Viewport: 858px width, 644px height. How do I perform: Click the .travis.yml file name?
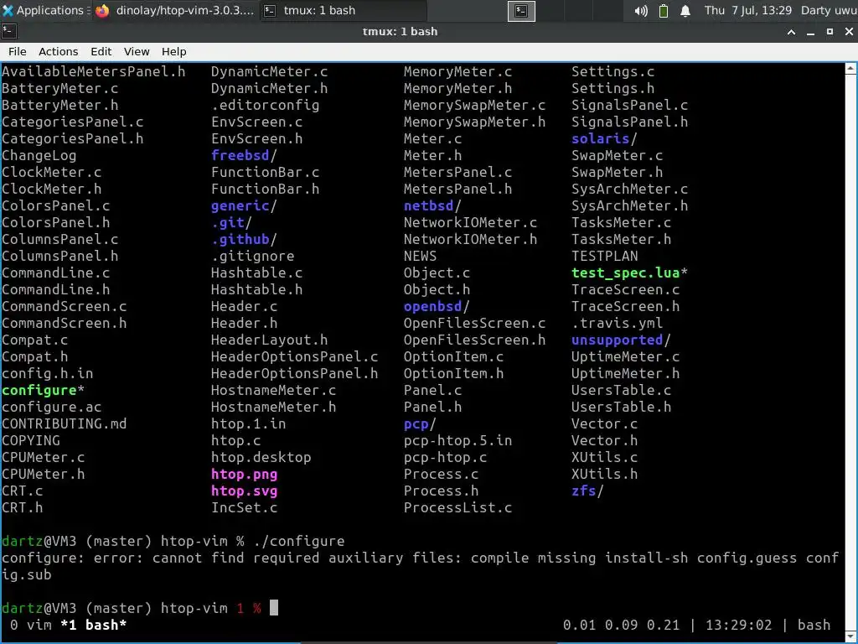pos(617,323)
